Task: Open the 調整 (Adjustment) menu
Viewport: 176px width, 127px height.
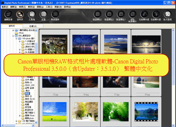Action: pyautogui.click(x=40, y=6)
